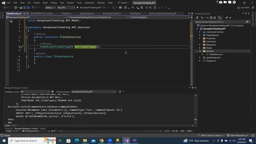Start debugging with the green AeroplaneTicketing.API play button
Screen dimensions: 256x144
tap(78, 8)
